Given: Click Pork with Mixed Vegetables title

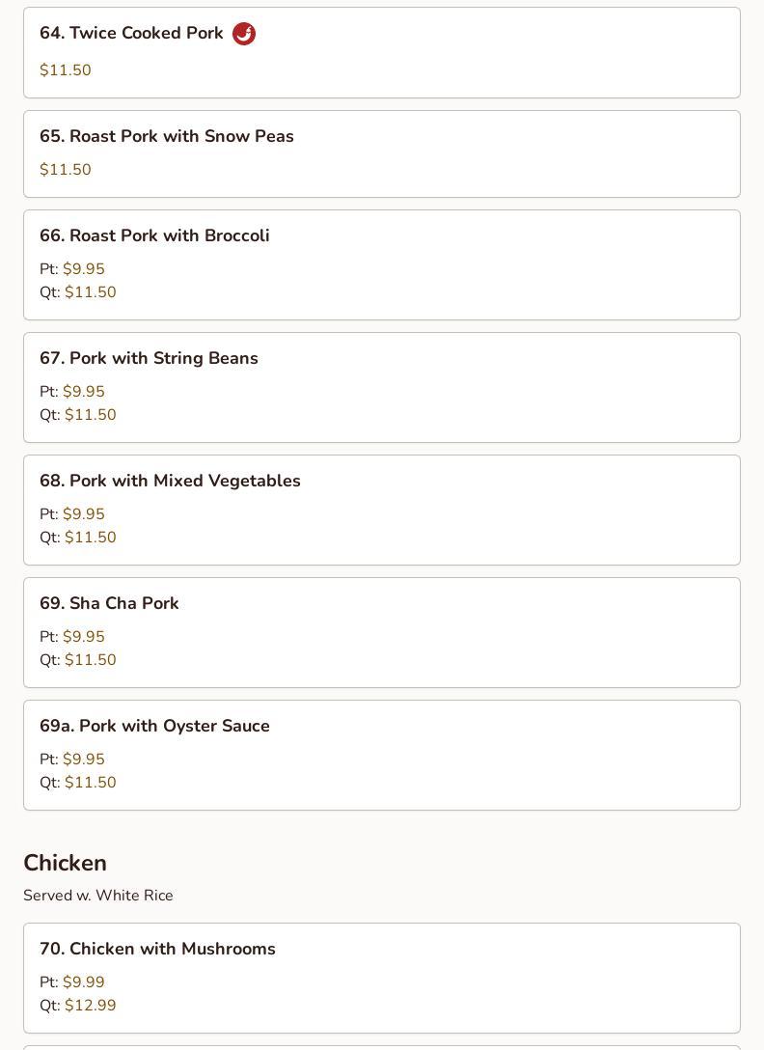Looking at the screenshot, I should pos(170,482).
